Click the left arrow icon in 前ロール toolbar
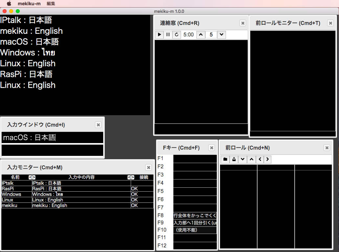339x252 pixels. (260, 159)
